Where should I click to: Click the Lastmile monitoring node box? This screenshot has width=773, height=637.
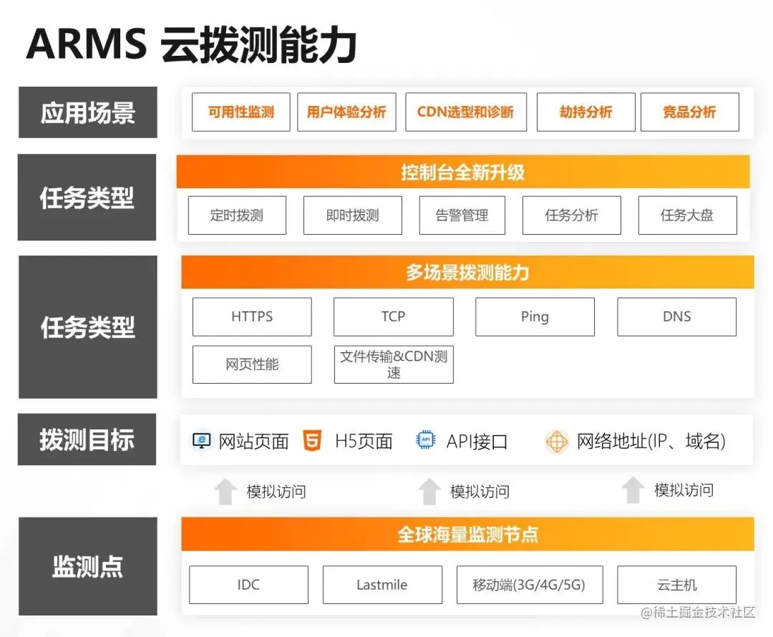pyautogui.click(x=382, y=585)
